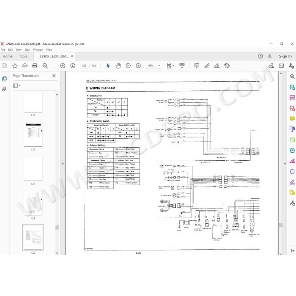The image size is (296, 296).
Task: Open the Search tool in right pane
Action: (x=292, y=77)
